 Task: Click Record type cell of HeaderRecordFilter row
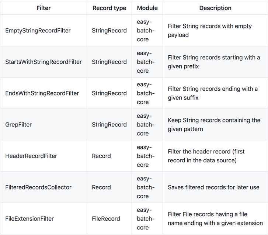101,156
